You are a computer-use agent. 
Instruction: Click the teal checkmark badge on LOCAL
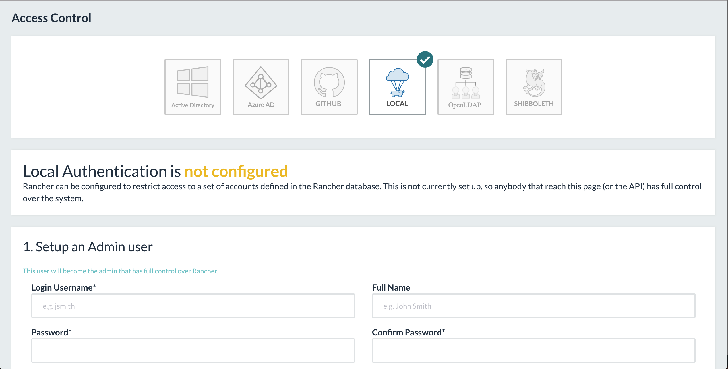click(425, 59)
